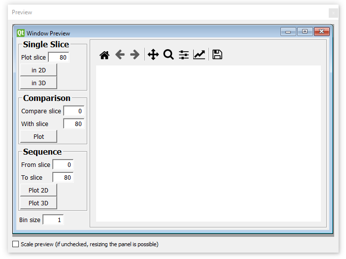Click the Bin size input field
This screenshot has width=346, height=259.
pyautogui.click(x=53, y=220)
